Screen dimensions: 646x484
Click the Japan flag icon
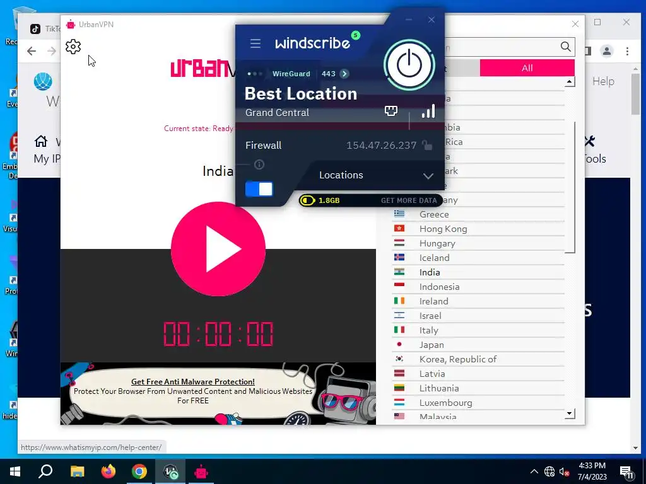399,344
